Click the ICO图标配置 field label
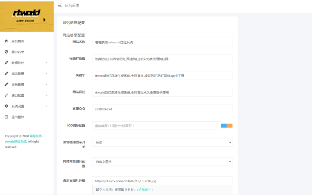 pos(76,125)
